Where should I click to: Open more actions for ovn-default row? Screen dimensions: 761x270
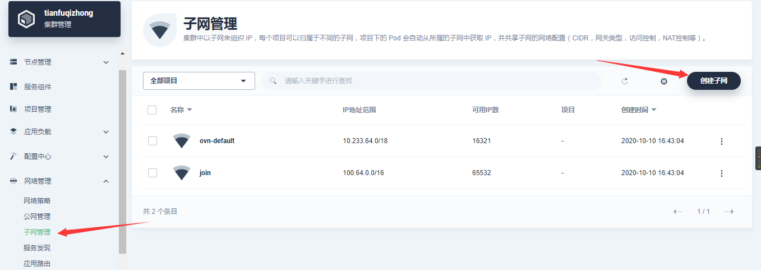pos(721,141)
